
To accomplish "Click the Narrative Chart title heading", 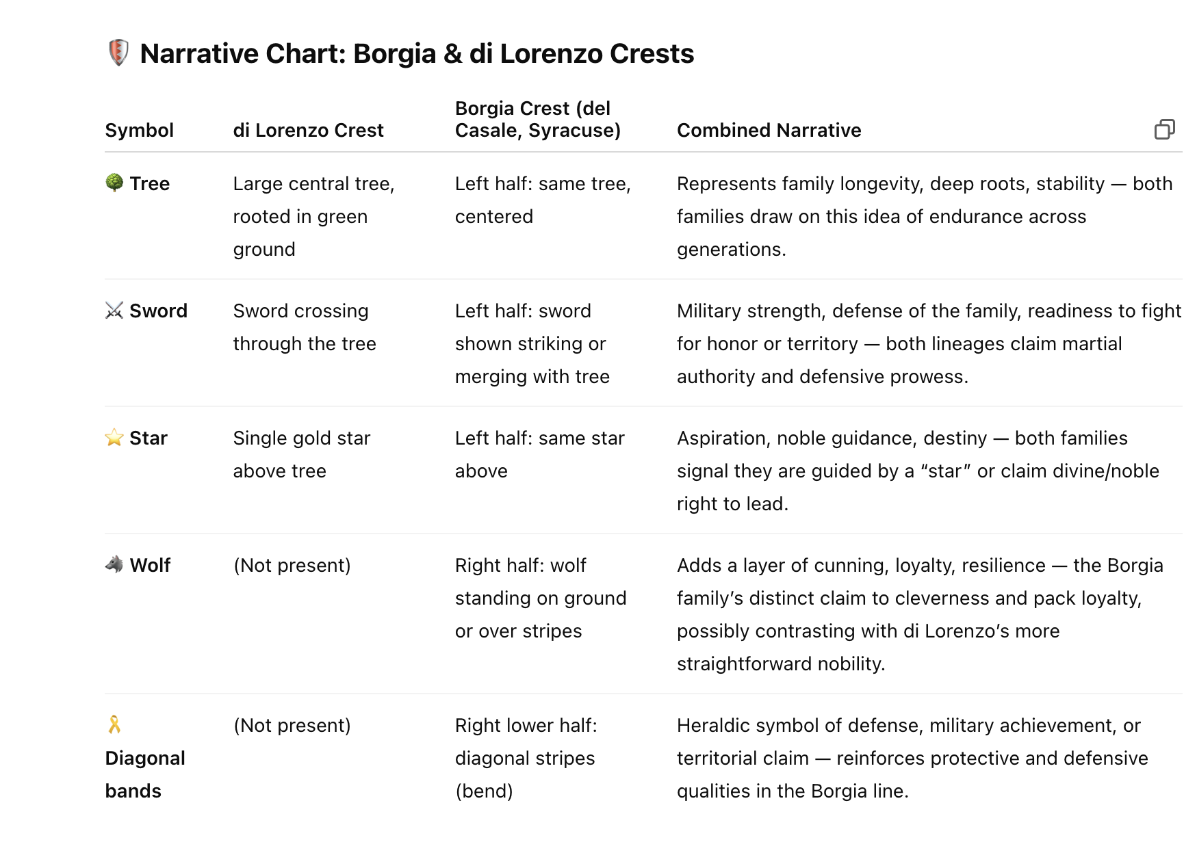I will (x=417, y=53).
